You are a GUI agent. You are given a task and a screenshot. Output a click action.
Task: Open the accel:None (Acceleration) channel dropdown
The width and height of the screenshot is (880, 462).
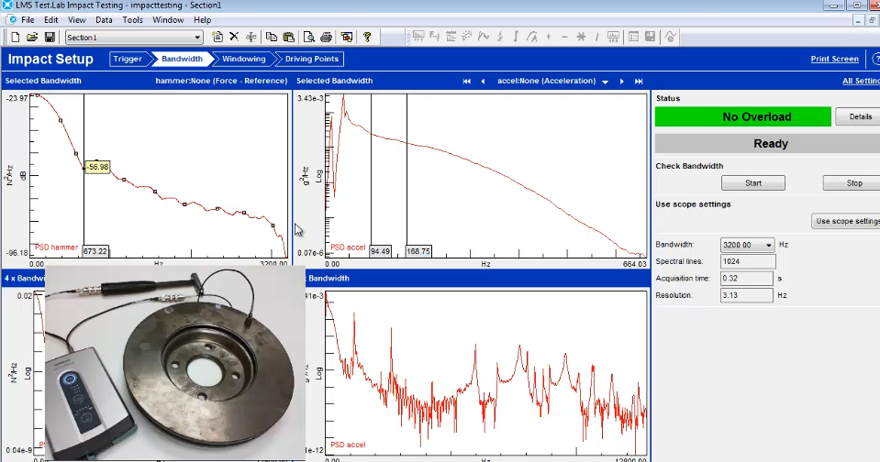click(606, 82)
